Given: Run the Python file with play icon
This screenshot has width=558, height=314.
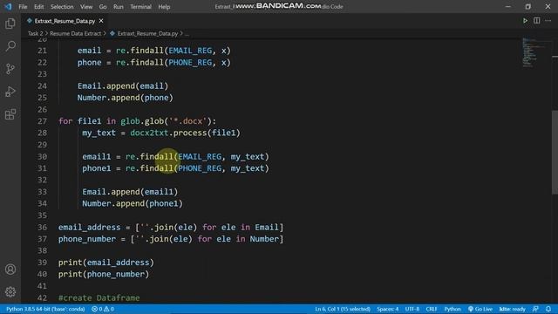Looking at the screenshot, I should 525,21.
